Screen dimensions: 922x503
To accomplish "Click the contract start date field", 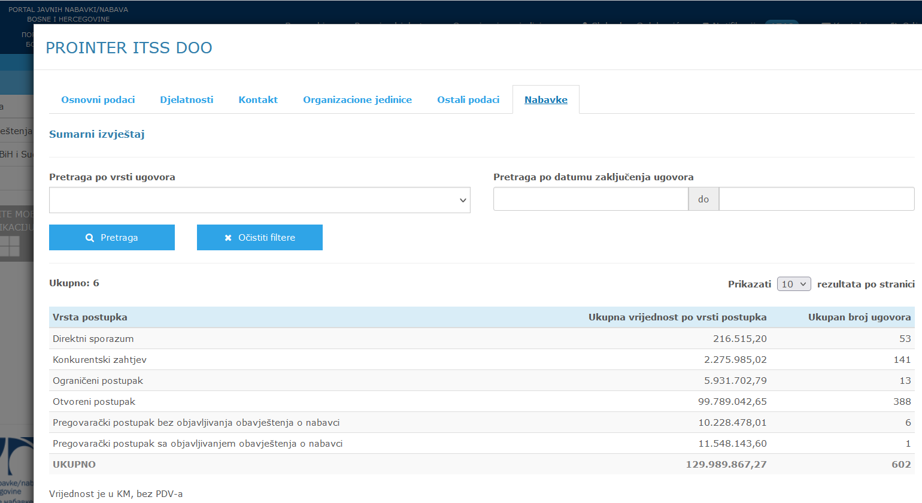I will pyautogui.click(x=591, y=199).
